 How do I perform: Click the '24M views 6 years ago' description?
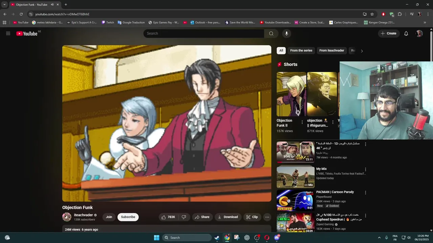click(82, 230)
